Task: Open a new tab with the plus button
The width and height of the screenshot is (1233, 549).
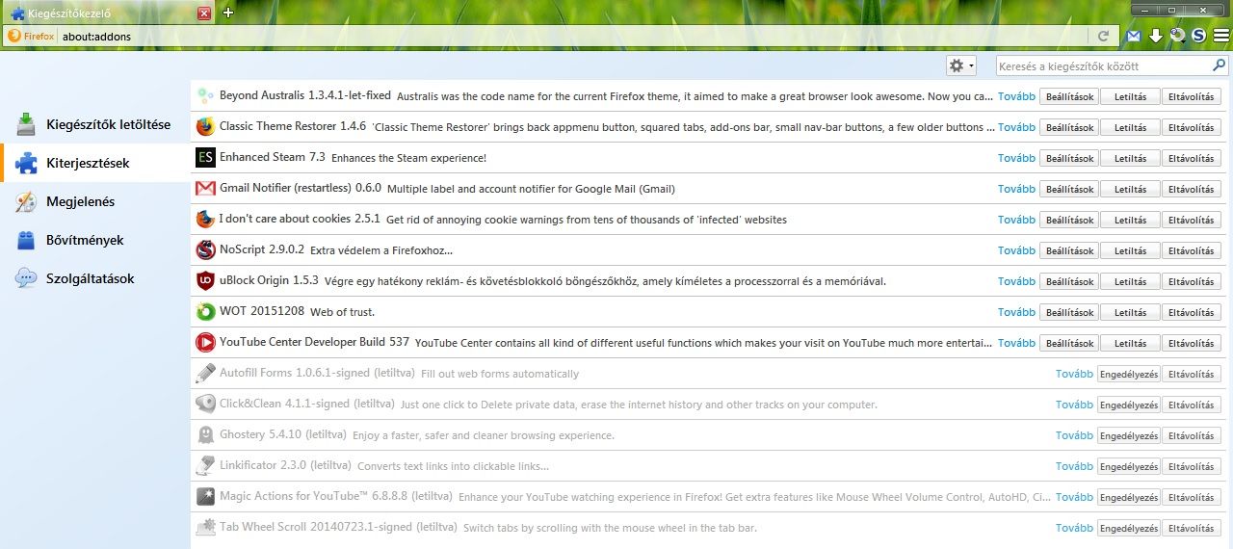Action: 228,13
